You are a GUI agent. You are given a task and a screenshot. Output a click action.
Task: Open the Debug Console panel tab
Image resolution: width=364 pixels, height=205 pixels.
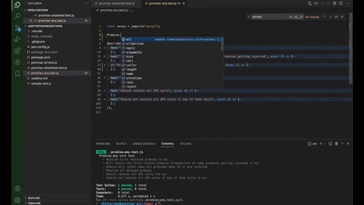click(144, 143)
